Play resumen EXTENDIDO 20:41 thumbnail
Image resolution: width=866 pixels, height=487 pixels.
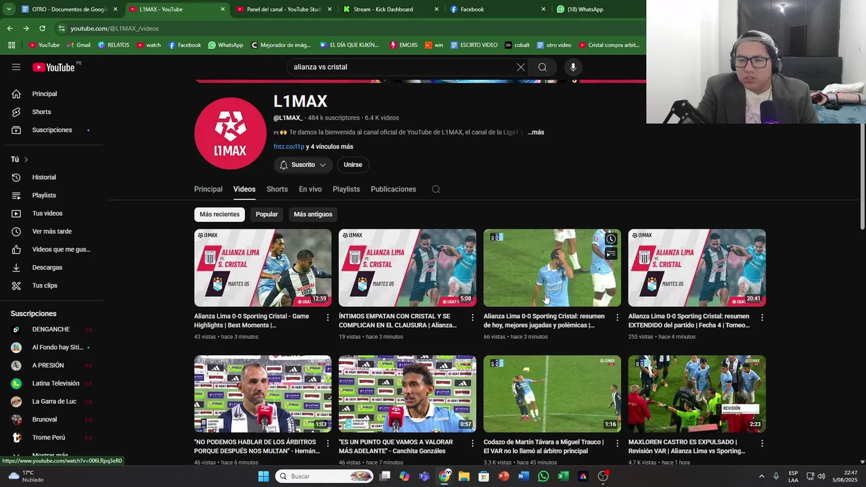697,268
